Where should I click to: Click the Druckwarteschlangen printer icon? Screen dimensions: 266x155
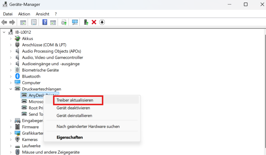click(17, 89)
